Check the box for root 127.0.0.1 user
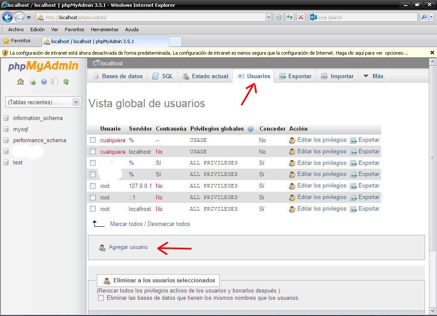Image resolution: width=437 pixels, height=316 pixels. 93,186
